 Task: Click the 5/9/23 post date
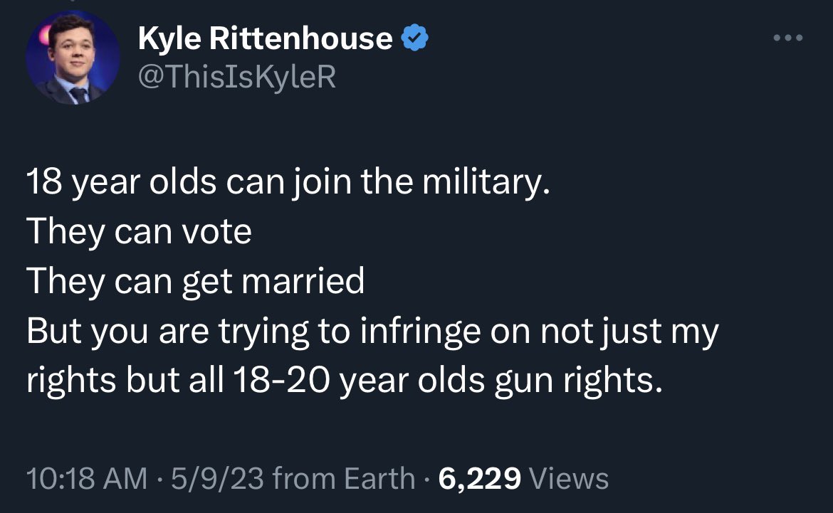pyautogui.click(x=217, y=478)
